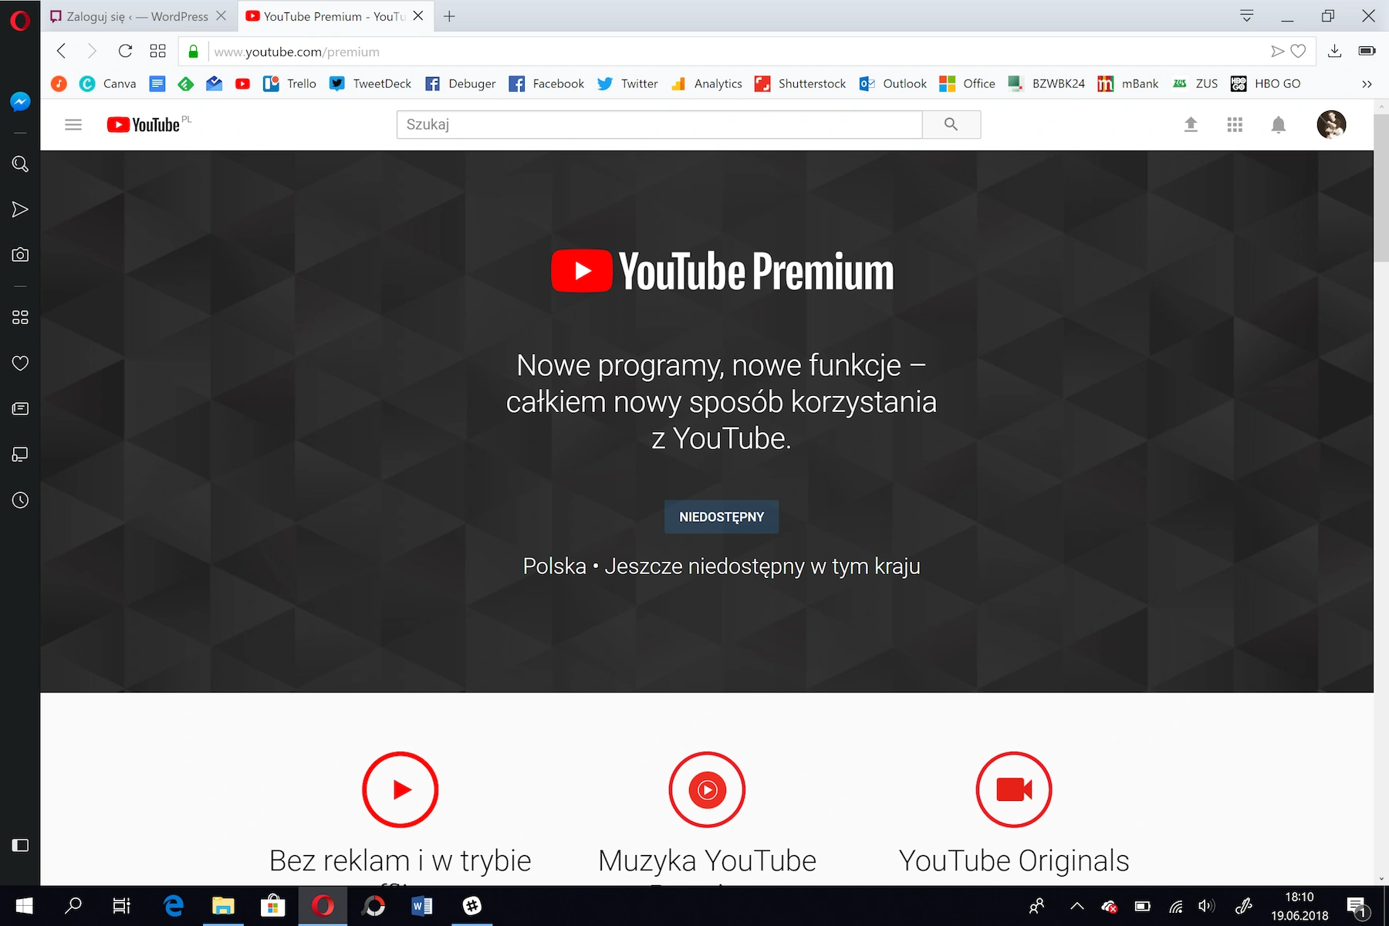Image resolution: width=1389 pixels, height=926 pixels.
Task: Open the Shutterstock bookmark
Action: (800, 83)
